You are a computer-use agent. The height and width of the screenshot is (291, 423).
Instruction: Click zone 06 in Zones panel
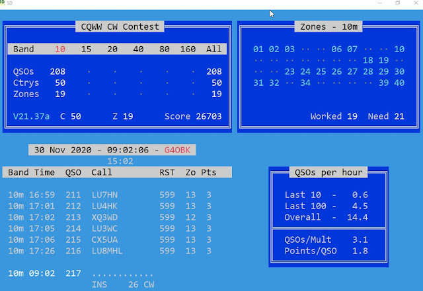click(336, 49)
